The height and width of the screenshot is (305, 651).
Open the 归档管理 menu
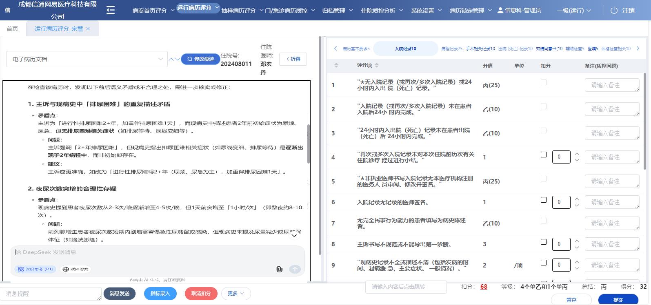337,11
